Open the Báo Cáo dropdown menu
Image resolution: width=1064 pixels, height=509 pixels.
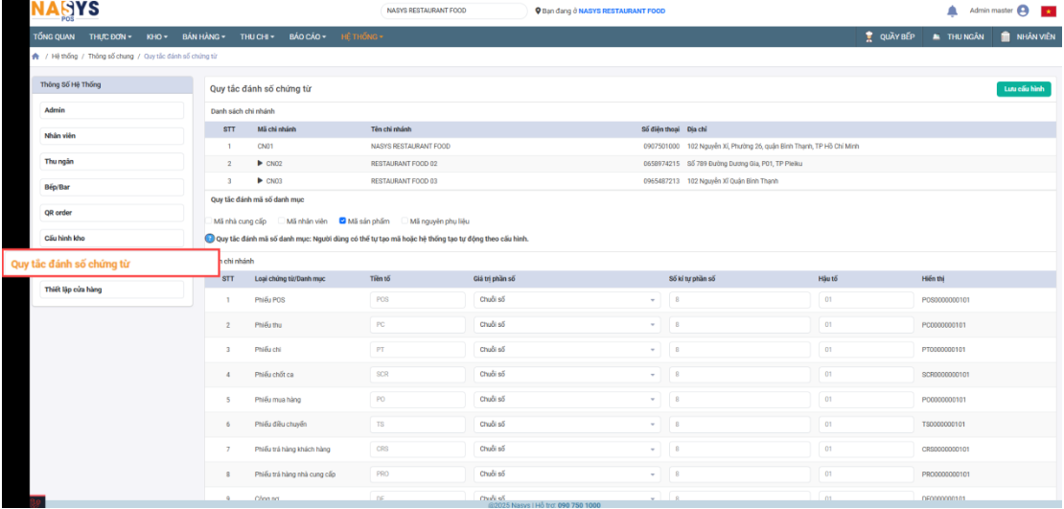[307, 36]
